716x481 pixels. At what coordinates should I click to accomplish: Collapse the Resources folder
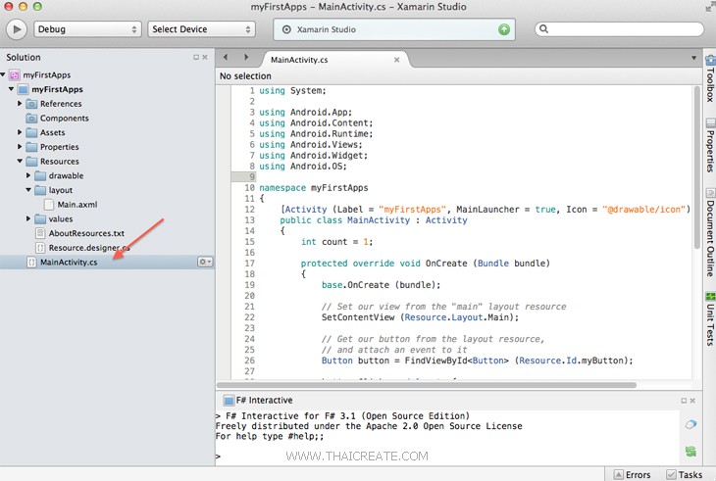[20, 161]
